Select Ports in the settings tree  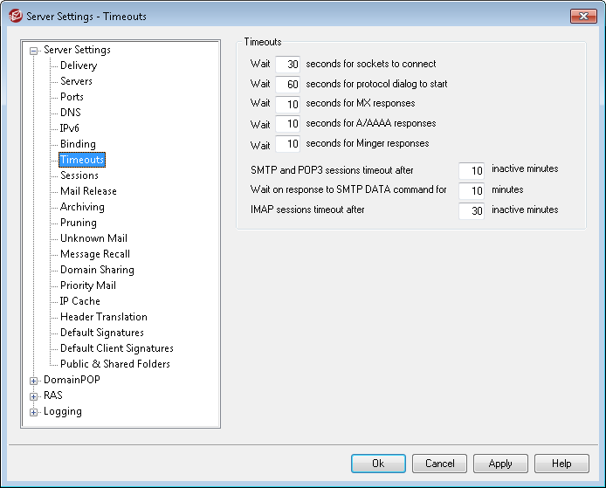(72, 97)
